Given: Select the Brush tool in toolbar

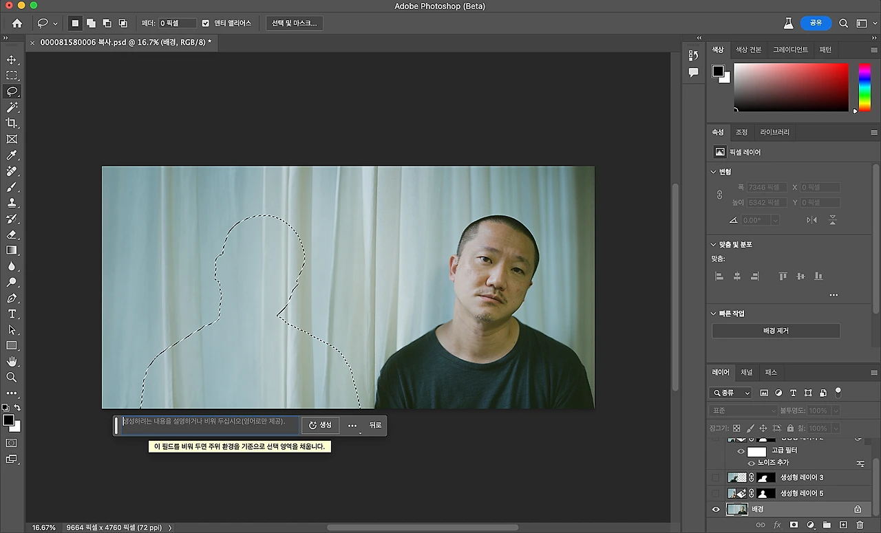Looking at the screenshot, I should click(12, 187).
